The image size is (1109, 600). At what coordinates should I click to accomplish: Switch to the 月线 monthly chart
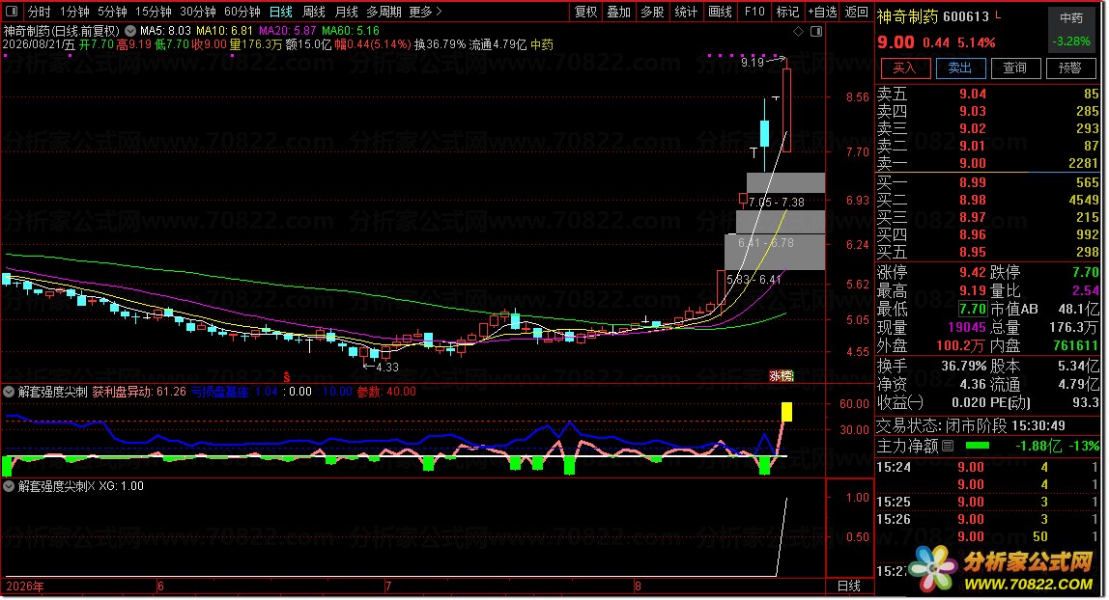click(x=346, y=12)
